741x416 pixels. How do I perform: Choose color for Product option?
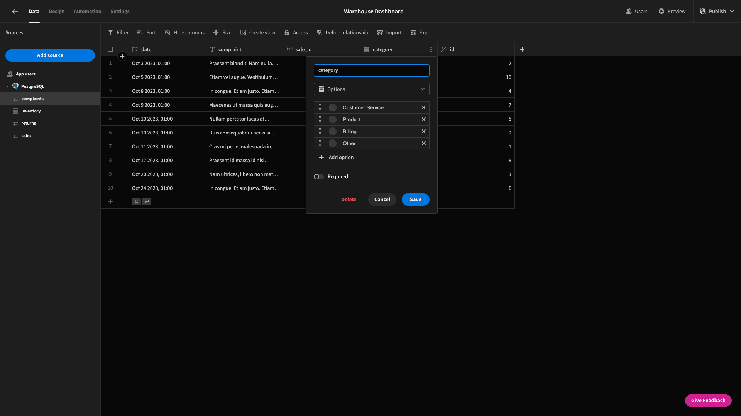pos(333,119)
